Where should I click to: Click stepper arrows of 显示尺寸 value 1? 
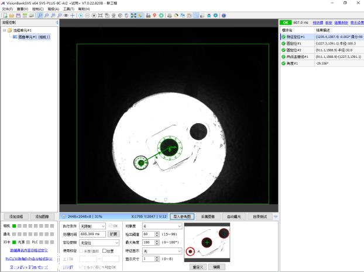point(157,259)
